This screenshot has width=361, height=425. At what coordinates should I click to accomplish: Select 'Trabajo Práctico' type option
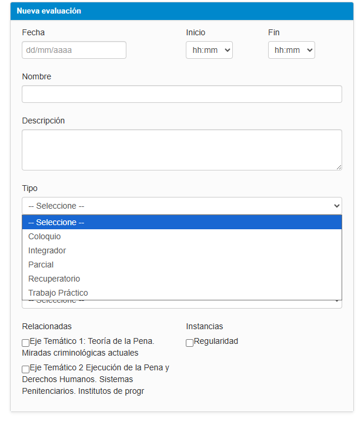58,293
